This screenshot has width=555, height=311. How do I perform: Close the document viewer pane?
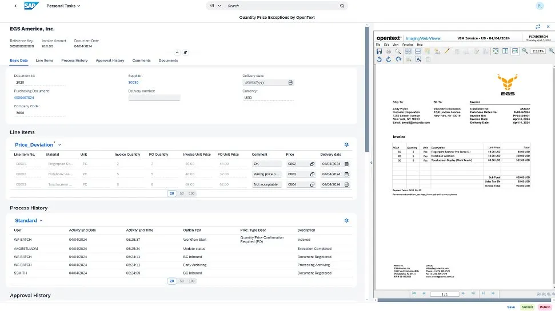547,26
